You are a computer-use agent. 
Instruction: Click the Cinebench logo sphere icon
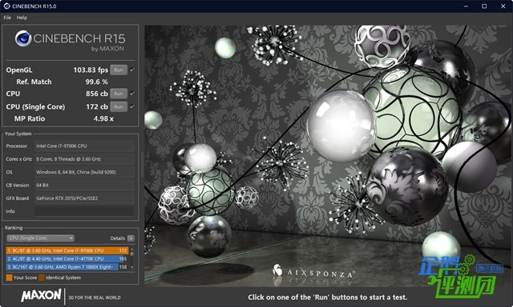pyautogui.click(x=23, y=38)
